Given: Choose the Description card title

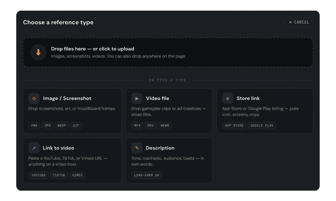Looking at the screenshot, I should point(160,148).
